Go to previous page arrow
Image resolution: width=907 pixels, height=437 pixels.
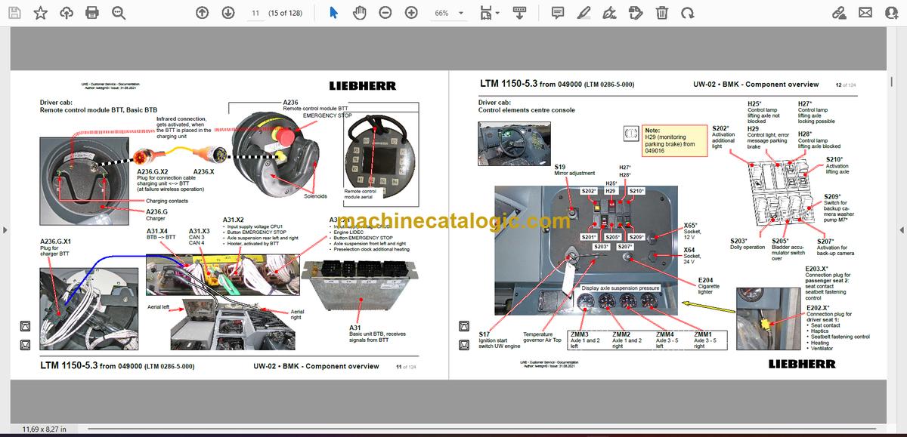(202, 13)
